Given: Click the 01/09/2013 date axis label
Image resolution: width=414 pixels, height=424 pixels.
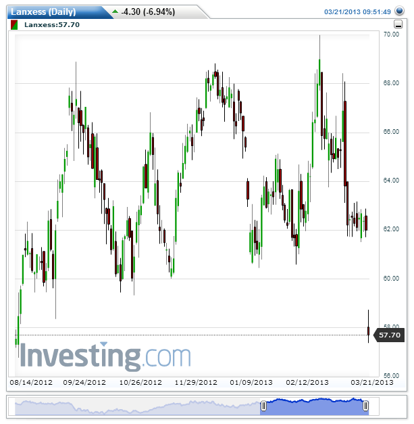Looking at the screenshot, I should click(x=251, y=382).
